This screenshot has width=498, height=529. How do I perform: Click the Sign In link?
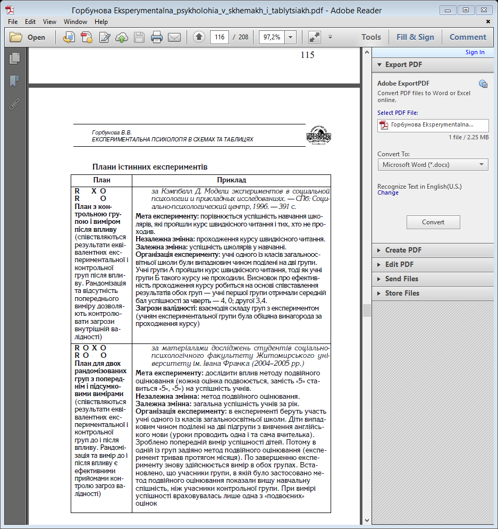point(475,52)
